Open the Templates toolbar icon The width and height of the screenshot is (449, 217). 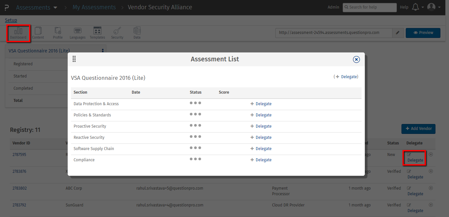tap(97, 33)
